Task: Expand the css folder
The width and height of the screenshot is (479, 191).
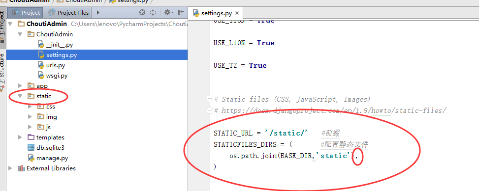Action: click(x=30, y=107)
